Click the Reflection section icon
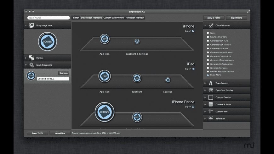This screenshot has width=274, height=154. 211,118
